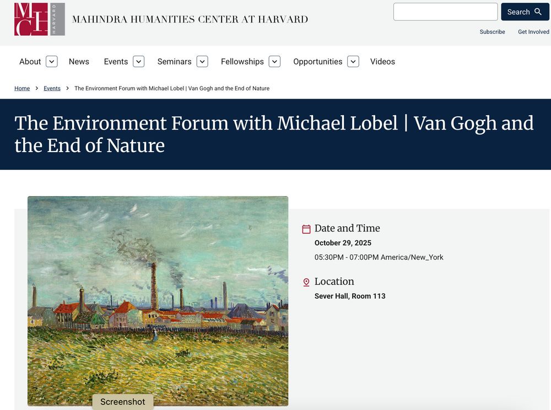
Task: Click the calendar icon beside Date and Time
Action: tap(306, 228)
